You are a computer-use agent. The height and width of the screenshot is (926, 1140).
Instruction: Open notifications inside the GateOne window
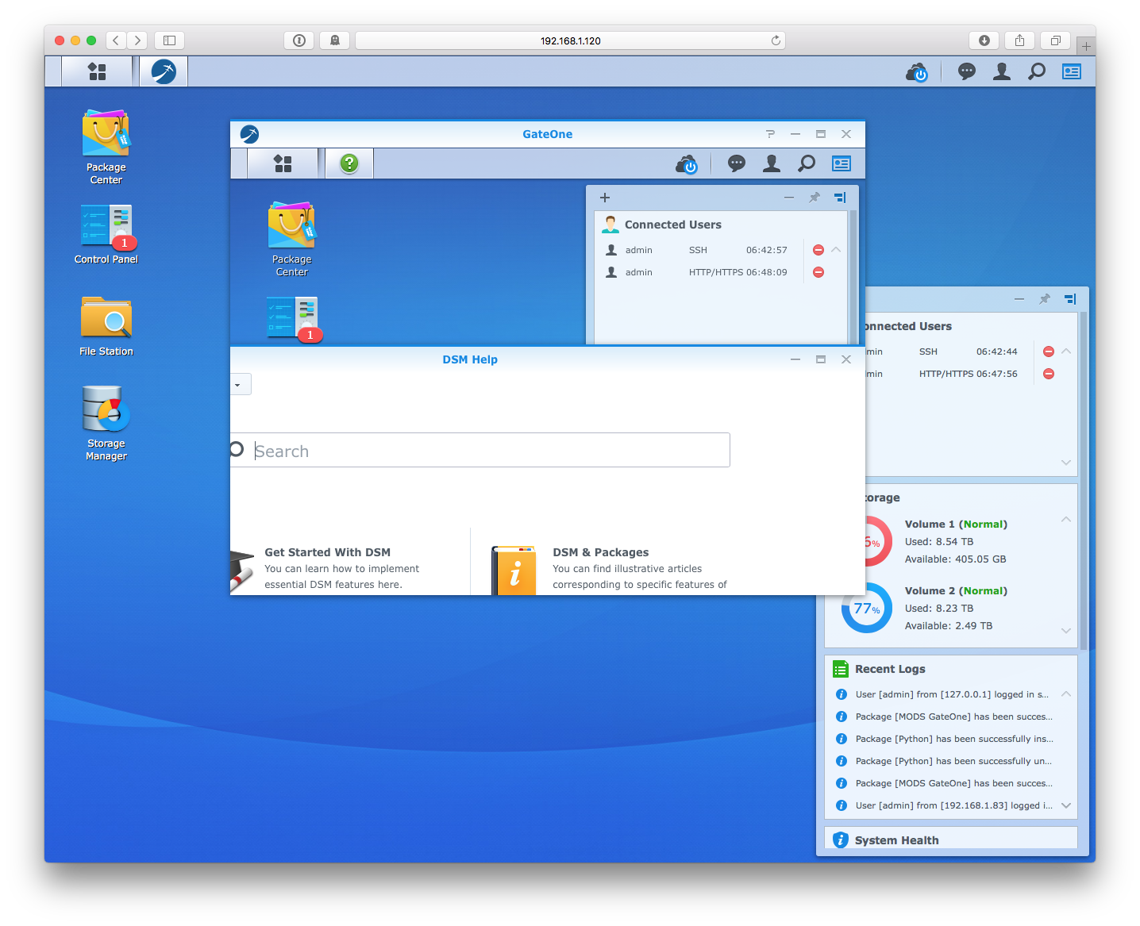click(x=737, y=163)
